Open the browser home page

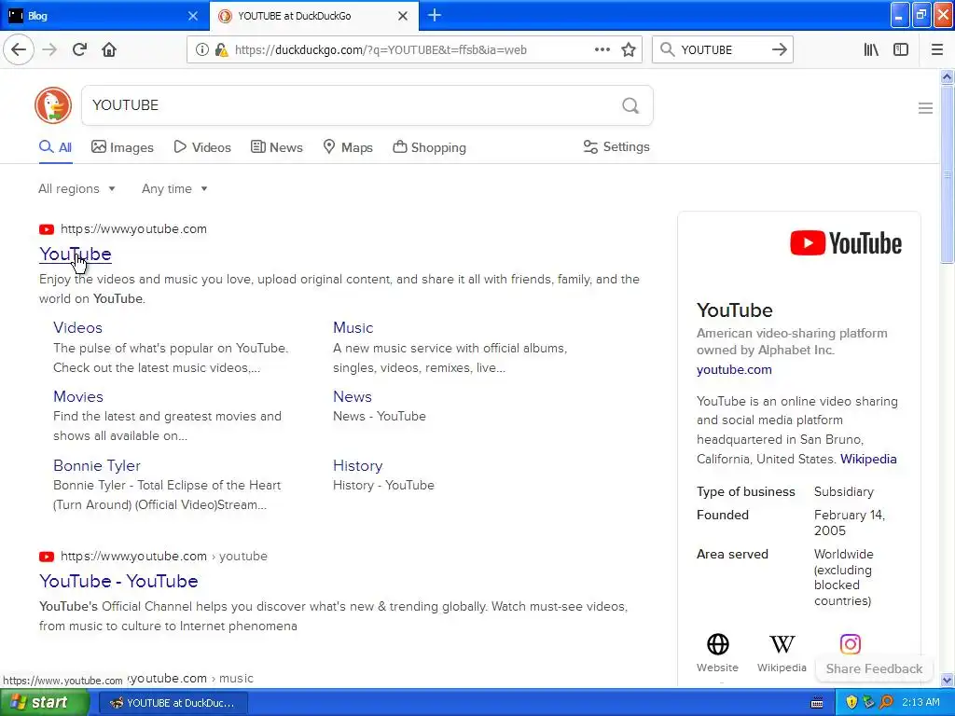(x=109, y=49)
